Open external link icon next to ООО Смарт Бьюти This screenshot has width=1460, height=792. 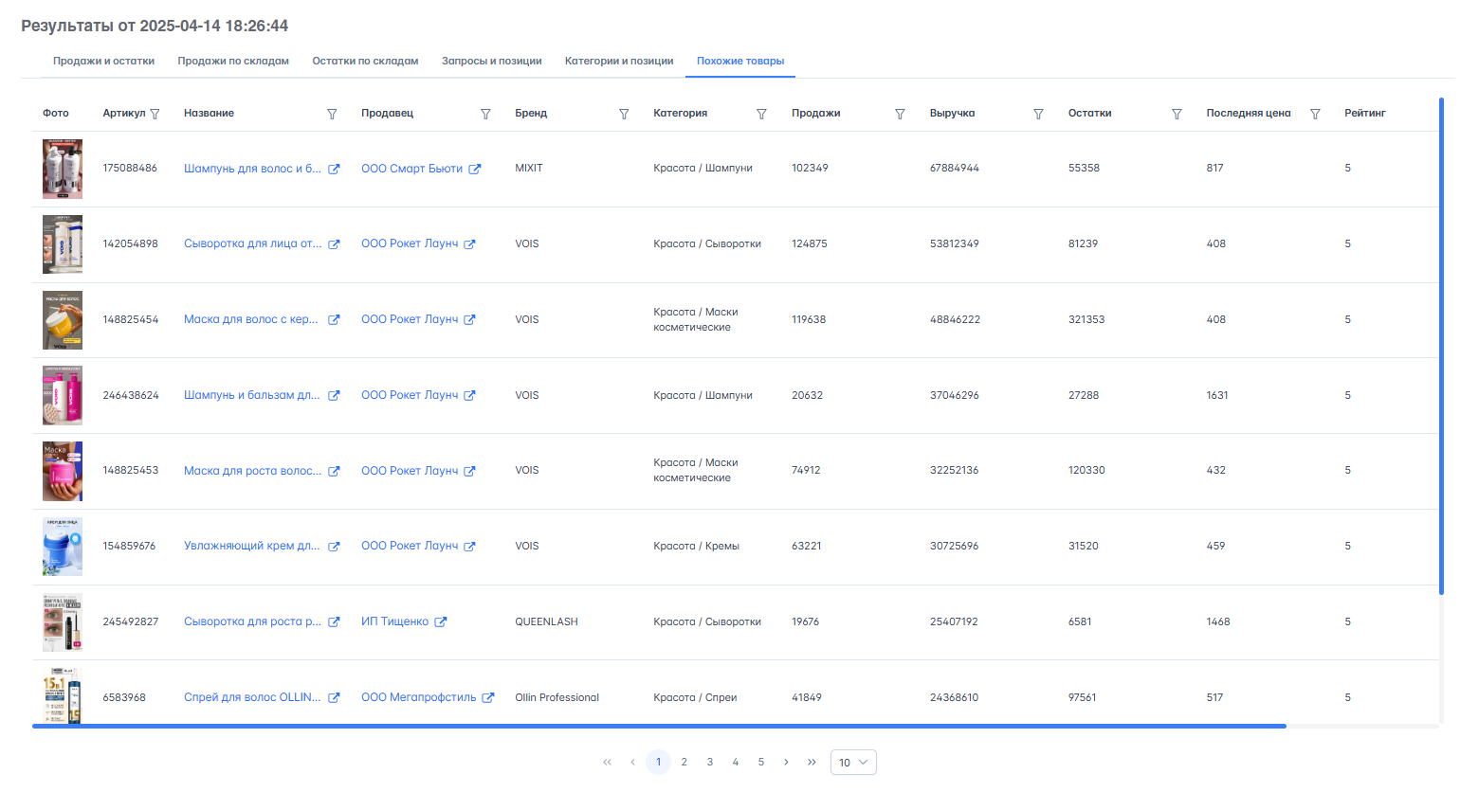pyautogui.click(x=475, y=169)
